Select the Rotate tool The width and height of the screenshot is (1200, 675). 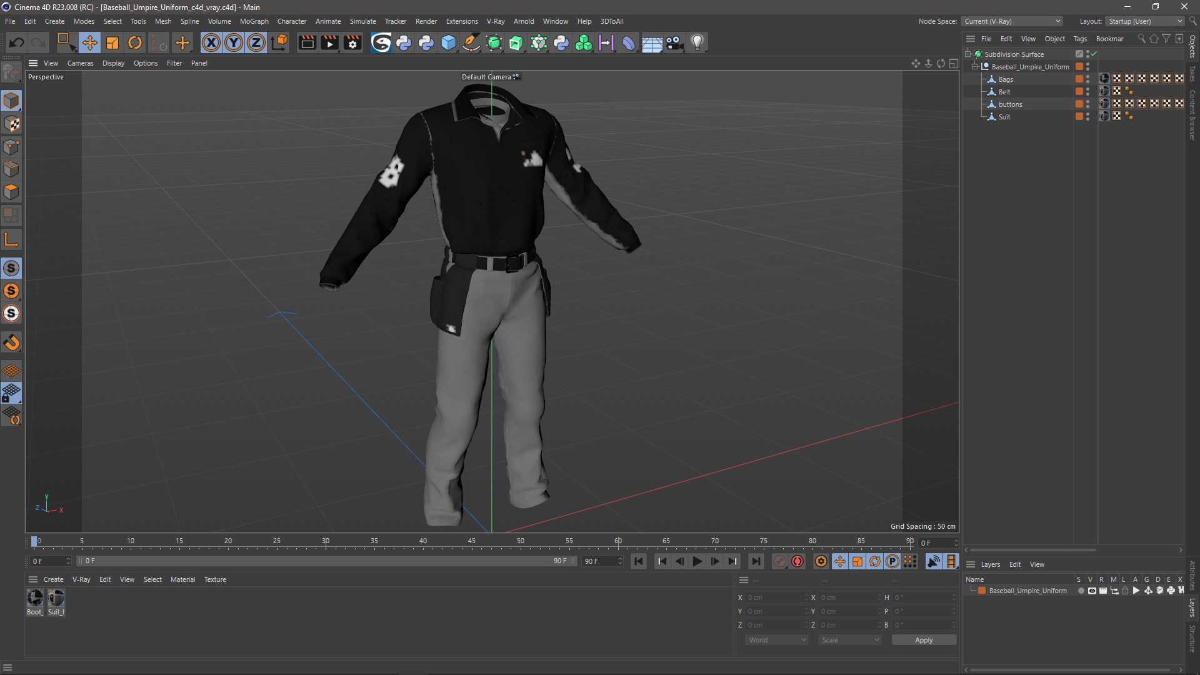click(135, 42)
